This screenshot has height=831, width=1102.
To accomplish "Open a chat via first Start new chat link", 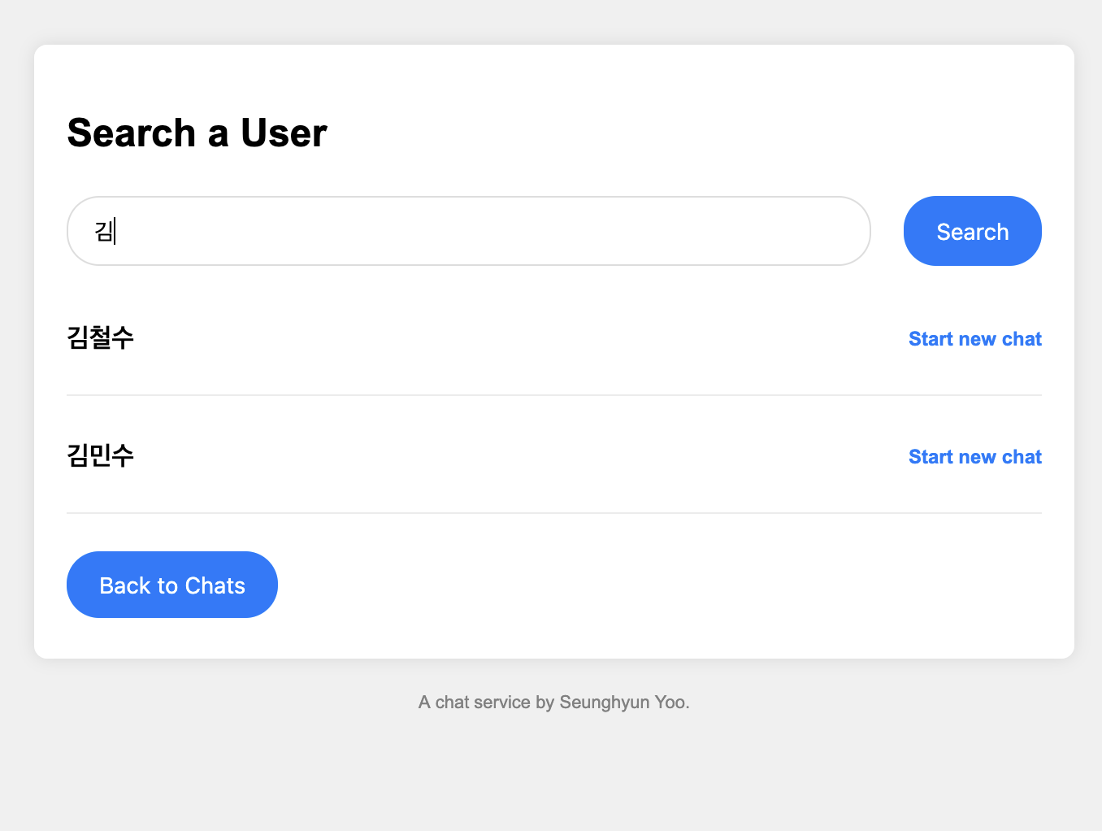I will click(x=974, y=339).
